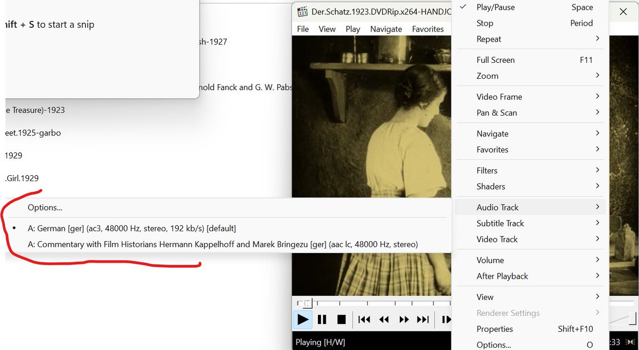Click the 'Shift + S to start a snip' notification

[x=51, y=25]
